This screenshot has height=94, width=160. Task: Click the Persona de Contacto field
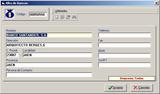(49, 75)
